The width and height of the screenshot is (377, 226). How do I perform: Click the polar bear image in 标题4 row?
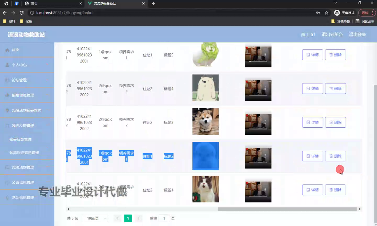pyautogui.click(x=206, y=88)
